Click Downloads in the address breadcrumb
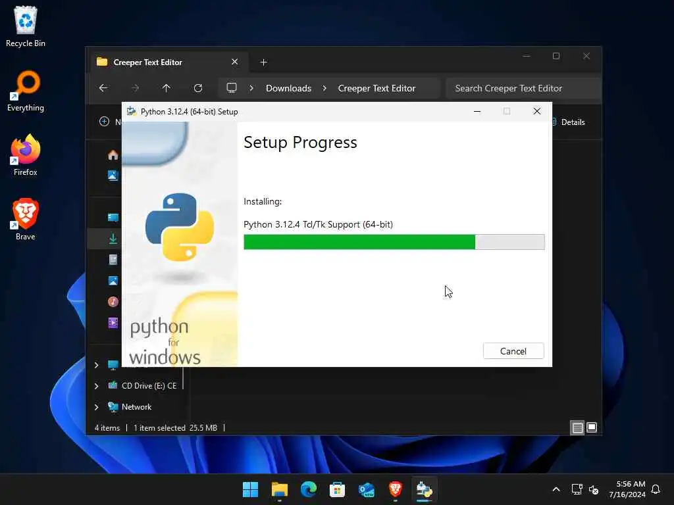 point(288,88)
